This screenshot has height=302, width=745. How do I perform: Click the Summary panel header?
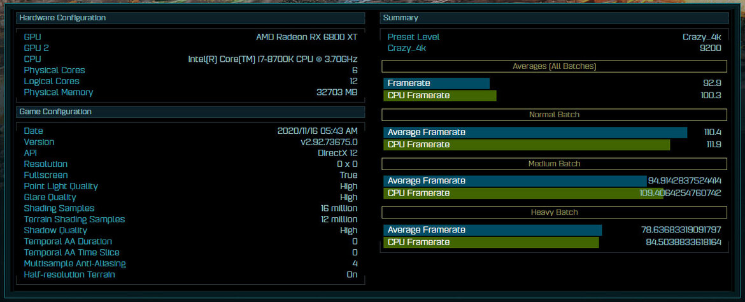(555, 18)
